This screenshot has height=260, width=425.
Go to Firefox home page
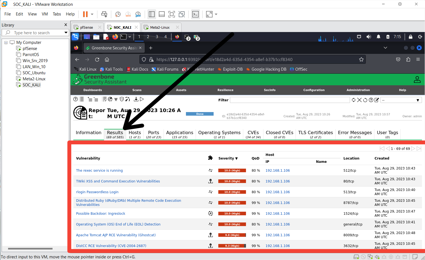click(107, 59)
